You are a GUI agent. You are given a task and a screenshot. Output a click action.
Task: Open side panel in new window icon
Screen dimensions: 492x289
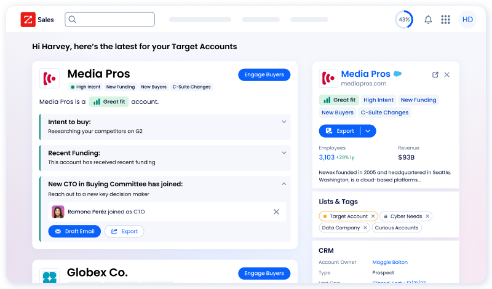click(435, 74)
